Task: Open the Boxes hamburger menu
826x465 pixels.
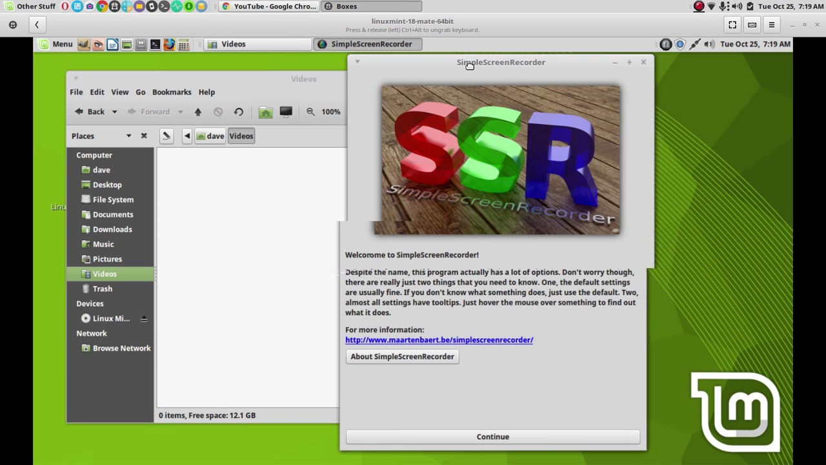Action: [771, 25]
